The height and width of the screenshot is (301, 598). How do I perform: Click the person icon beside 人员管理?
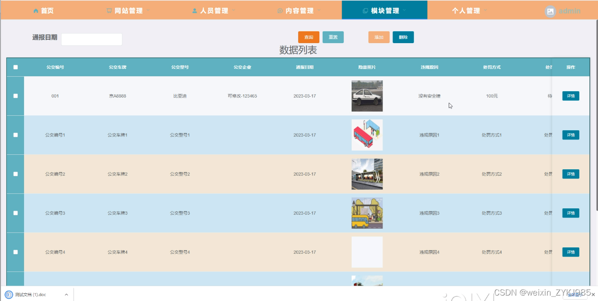[195, 10]
